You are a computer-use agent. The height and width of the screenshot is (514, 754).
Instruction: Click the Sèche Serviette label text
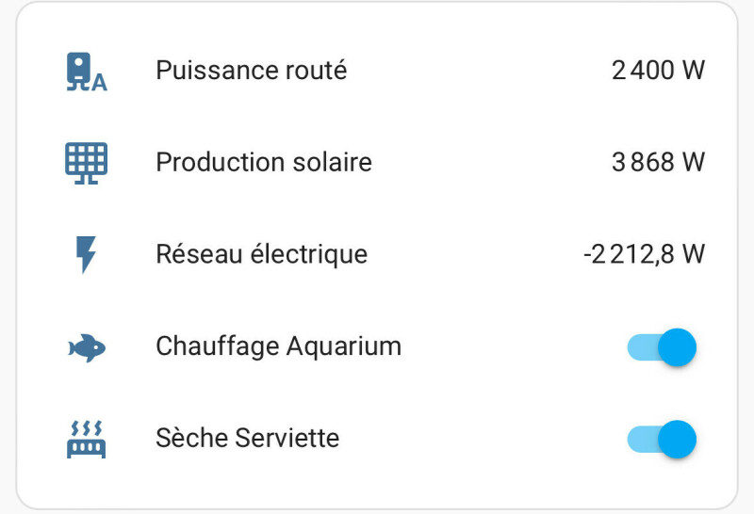[247, 439]
